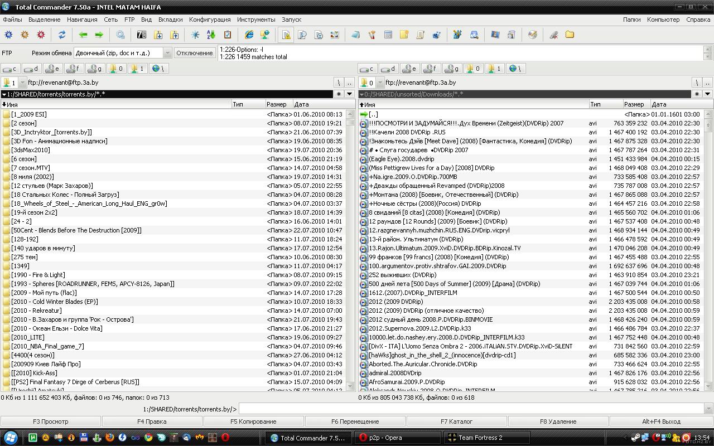Click the yellow new note toolbar icon

(404, 35)
